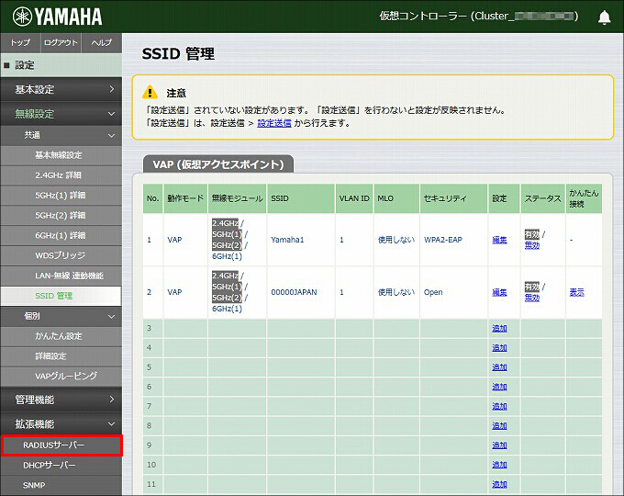Viewport: 624px width, 496px height.
Task: Disable Yamaha1 with 無効 link
Action: coord(531,245)
